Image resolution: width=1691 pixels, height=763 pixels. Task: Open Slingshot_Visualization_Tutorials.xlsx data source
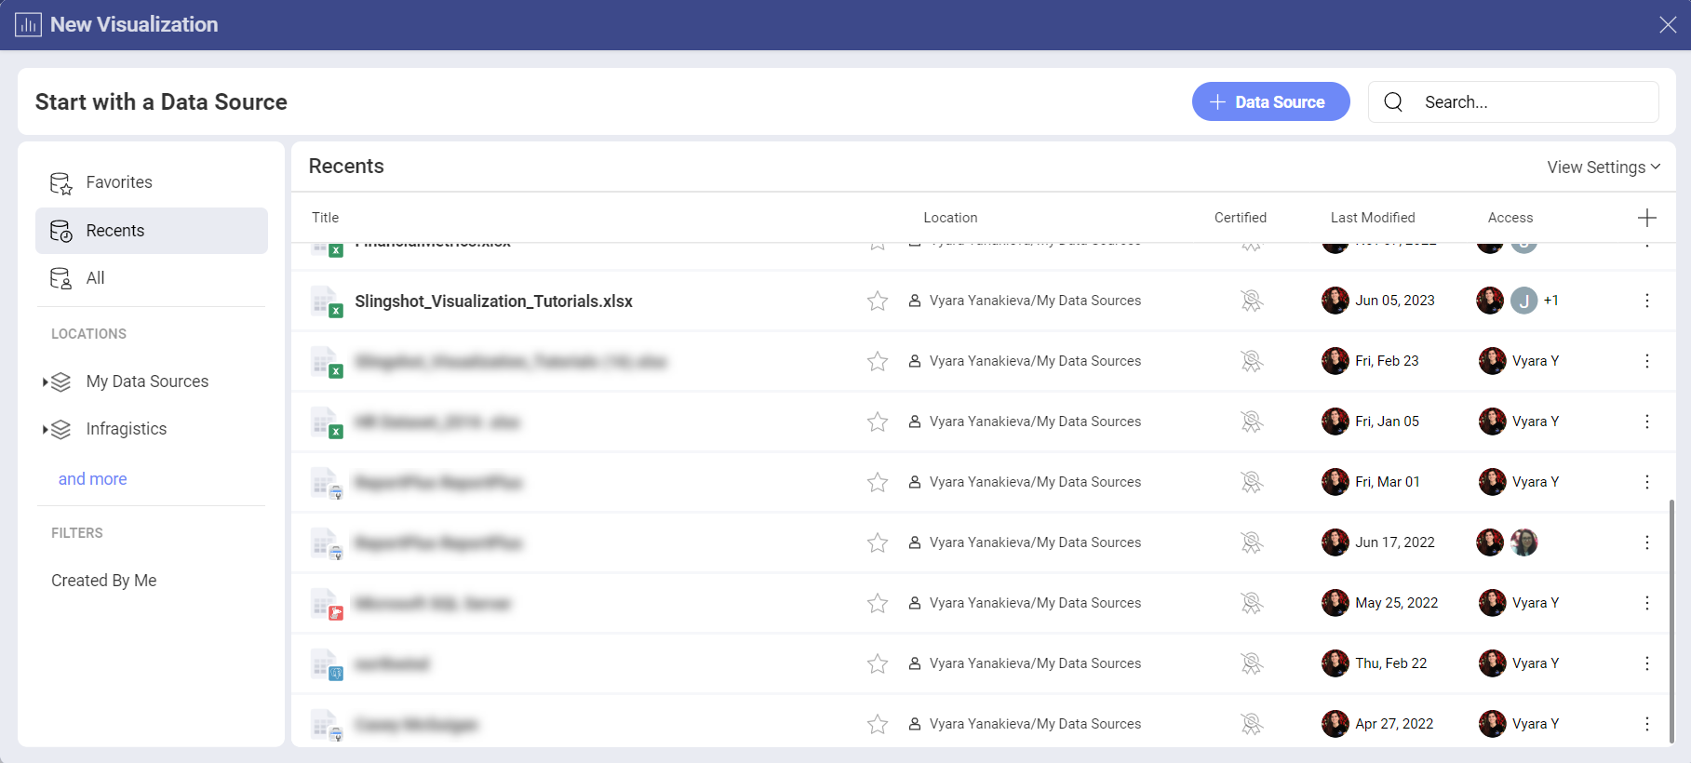click(493, 301)
